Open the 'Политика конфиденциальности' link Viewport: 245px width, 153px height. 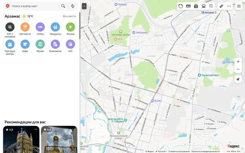pyautogui.click(x=205, y=151)
